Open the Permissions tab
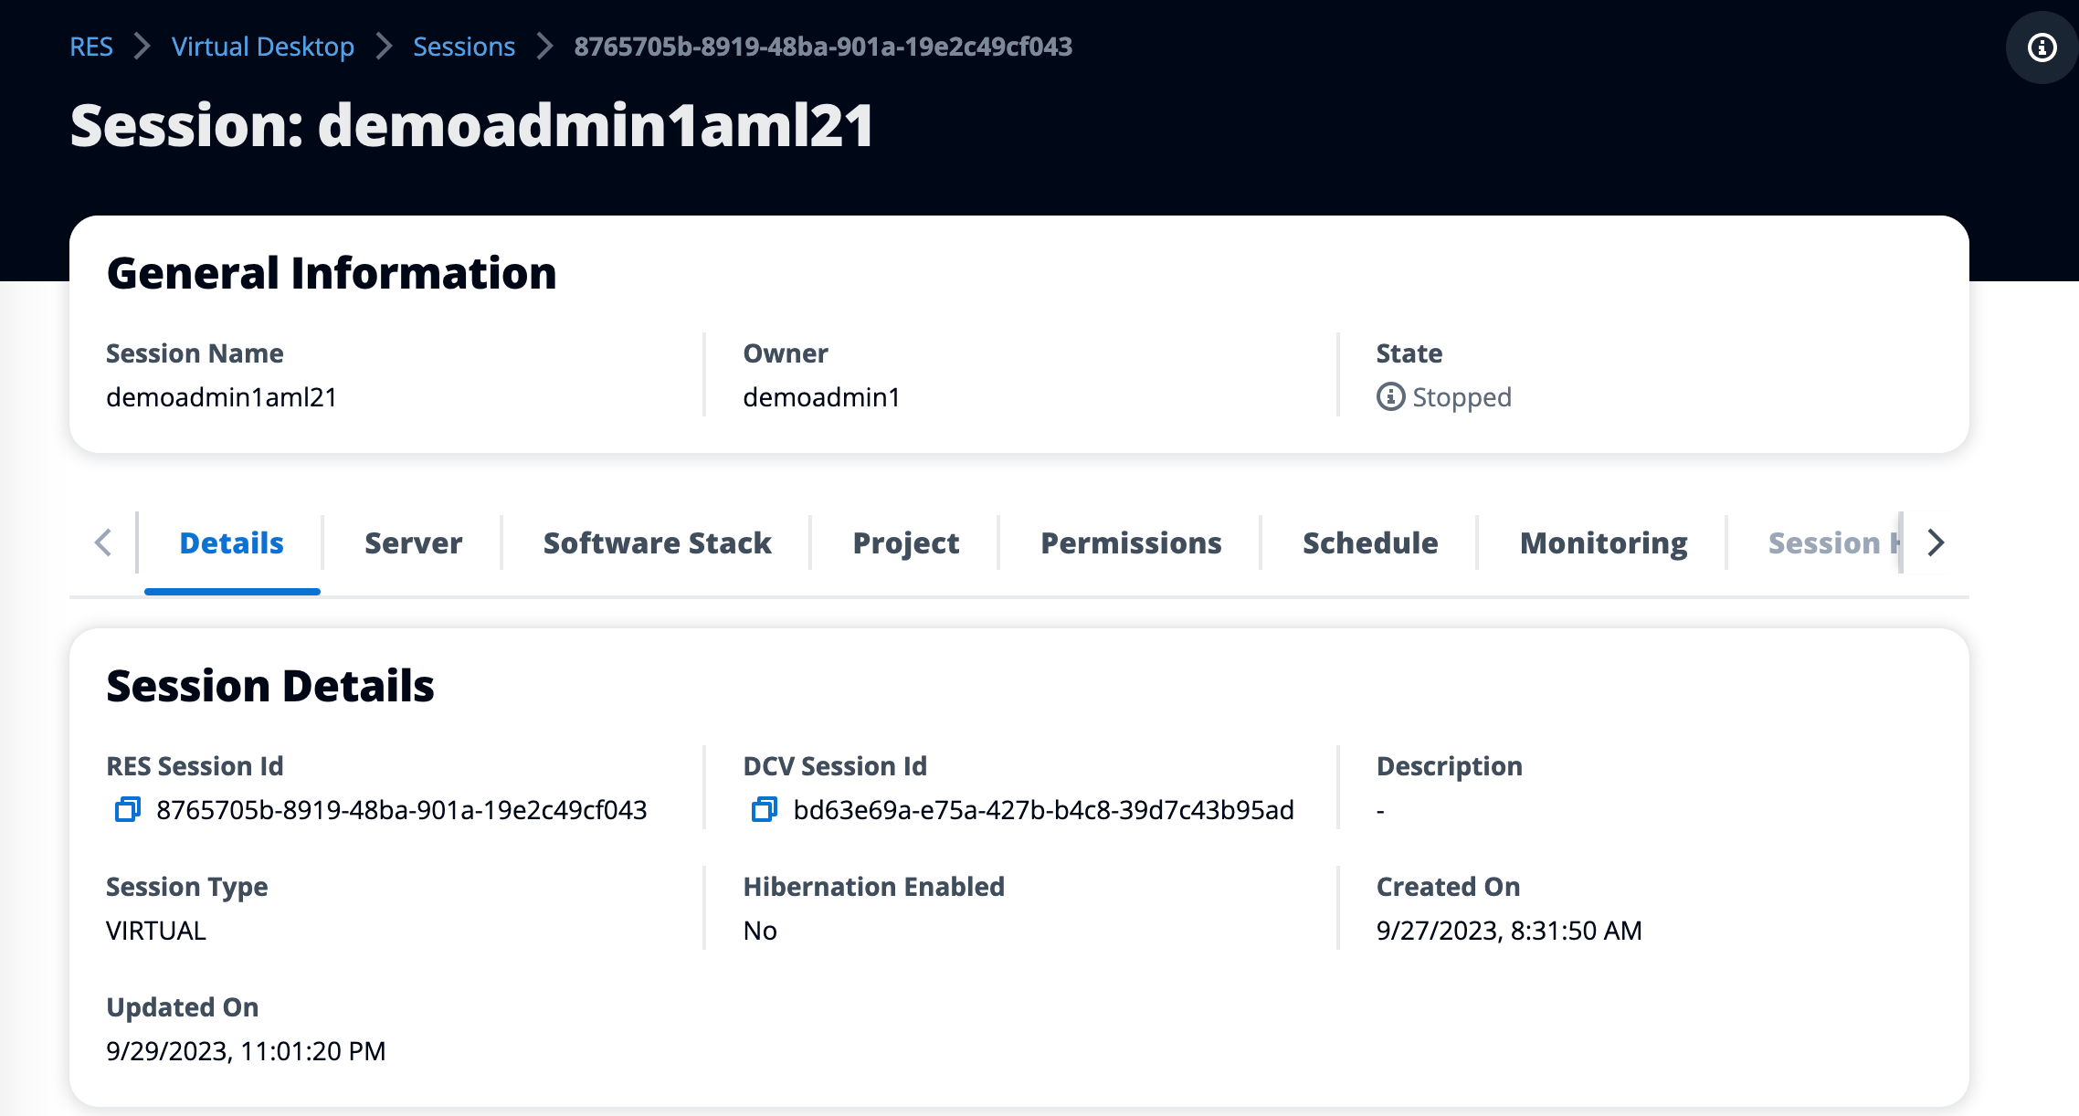This screenshot has width=2079, height=1116. pos(1131,542)
